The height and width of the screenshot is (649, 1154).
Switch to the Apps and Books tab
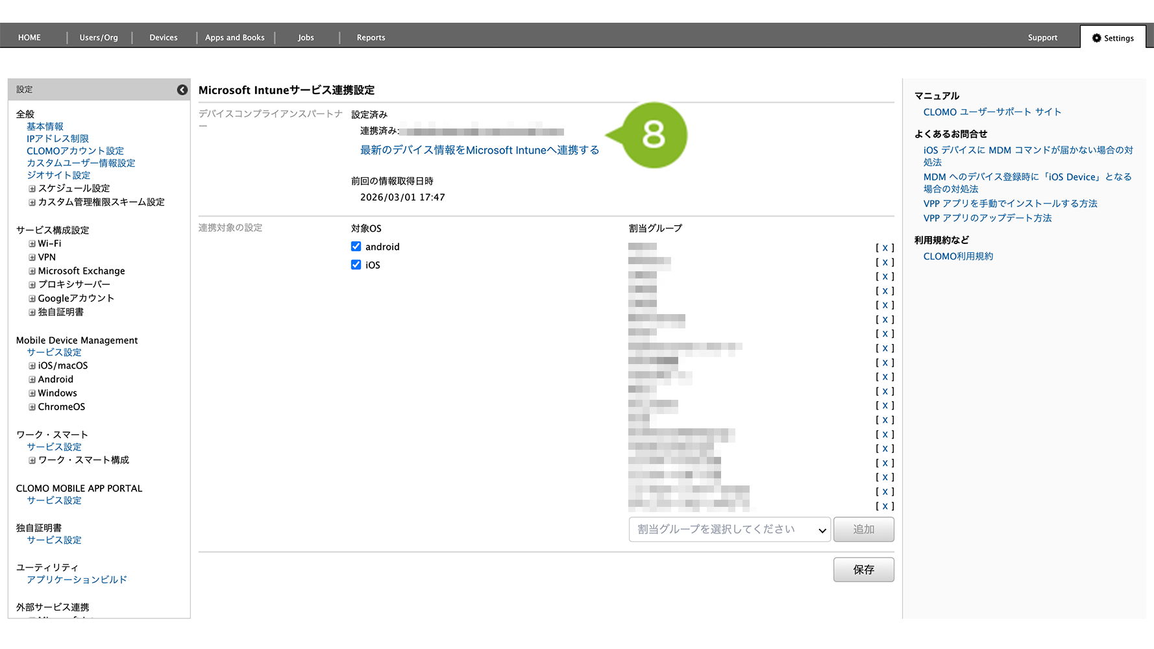(235, 38)
